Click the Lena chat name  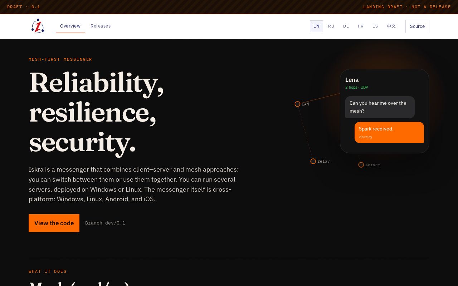pyautogui.click(x=352, y=80)
